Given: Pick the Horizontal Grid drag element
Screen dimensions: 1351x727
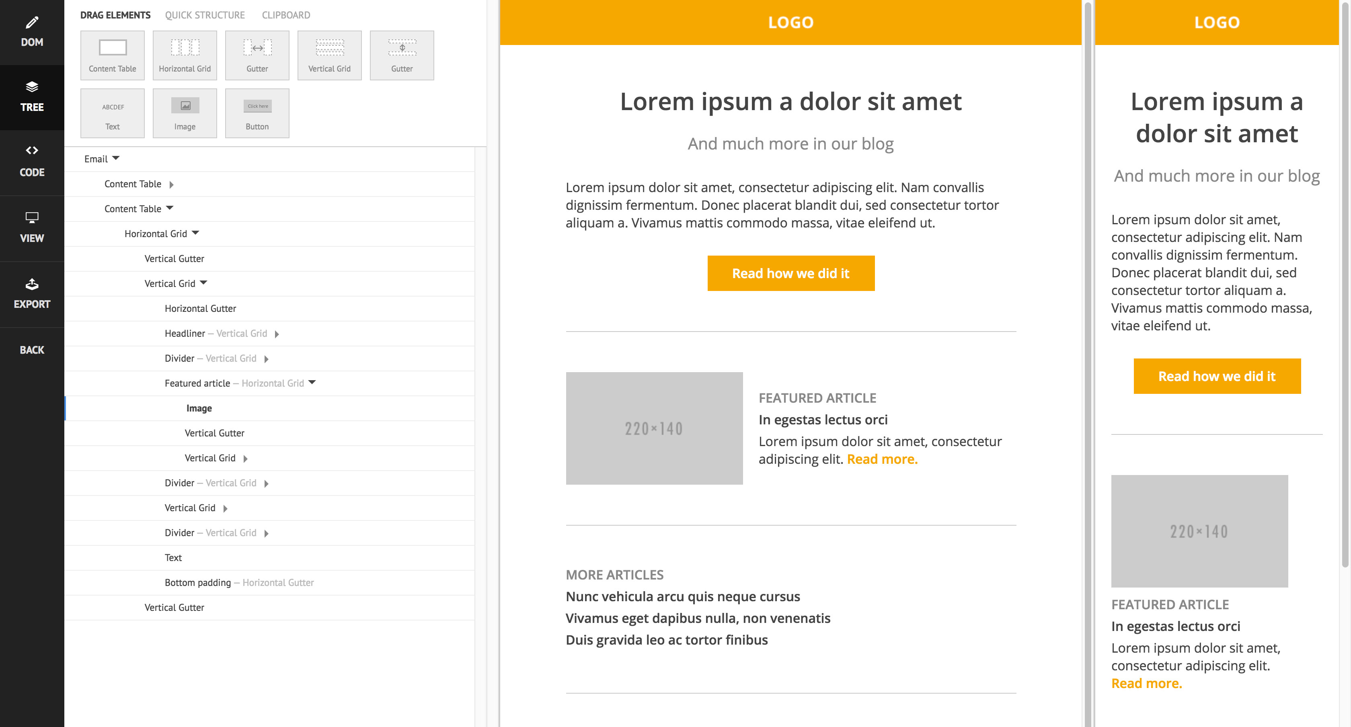Looking at the screenshot, I should [185, 55].
